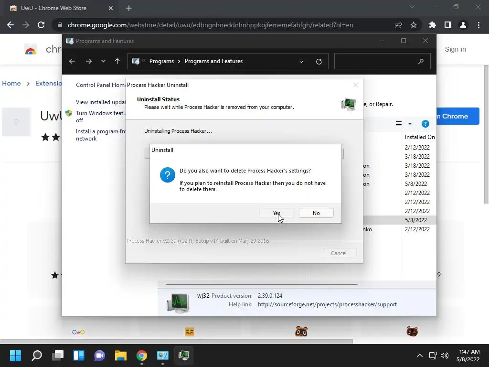Open a new Chrome tab
This screenshot has height=367, width=489.
coord(129,8)
